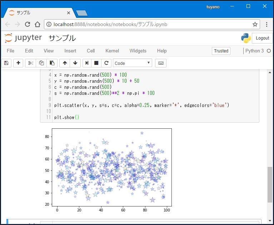Click the Python logo icon
This screenshot has height=225, width=274.
tap(246, 38)
